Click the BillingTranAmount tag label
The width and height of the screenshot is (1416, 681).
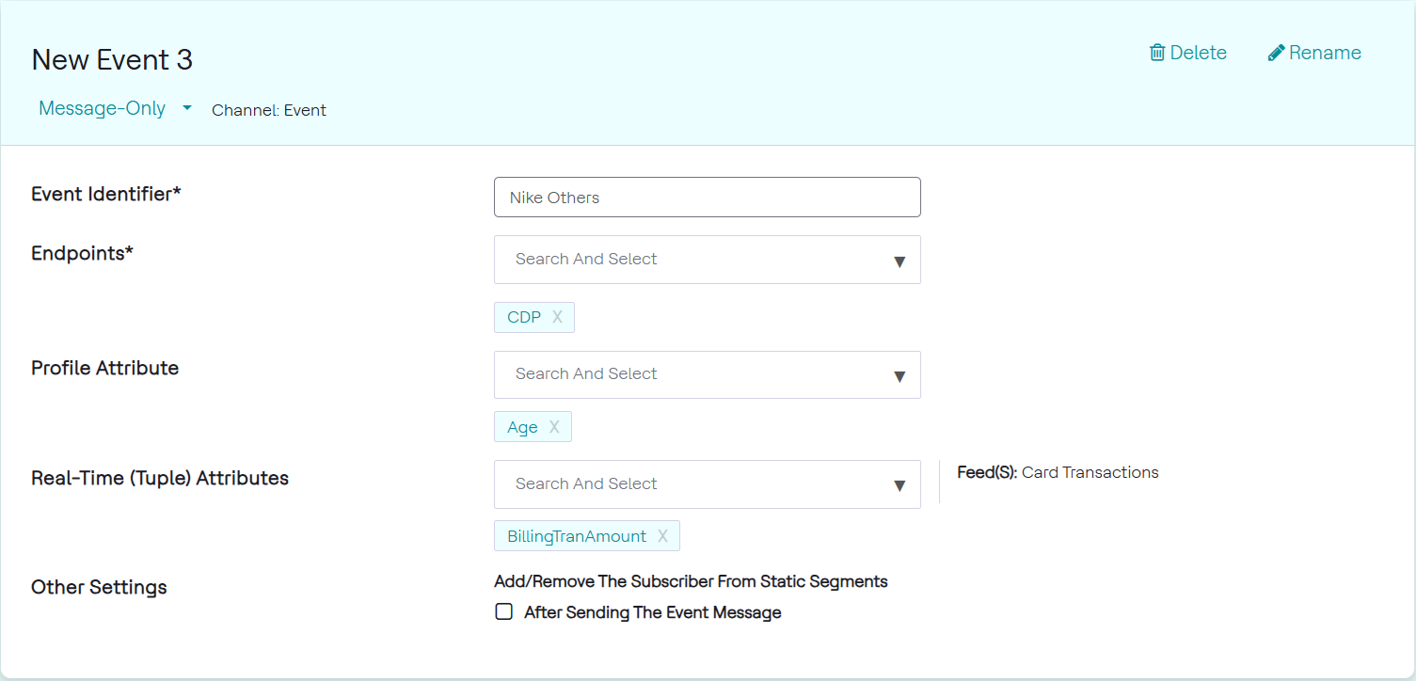click(x=577, y=536)
